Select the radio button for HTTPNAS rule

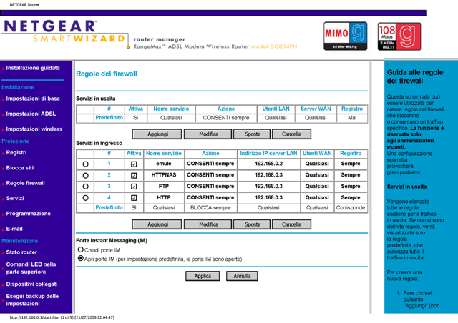(x=85, y=175)
